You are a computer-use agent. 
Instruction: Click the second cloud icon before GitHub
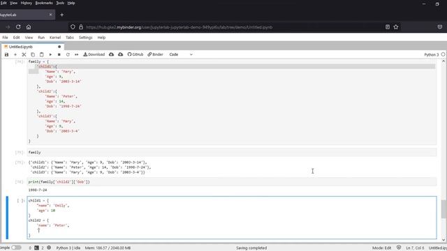pos(121,54)
